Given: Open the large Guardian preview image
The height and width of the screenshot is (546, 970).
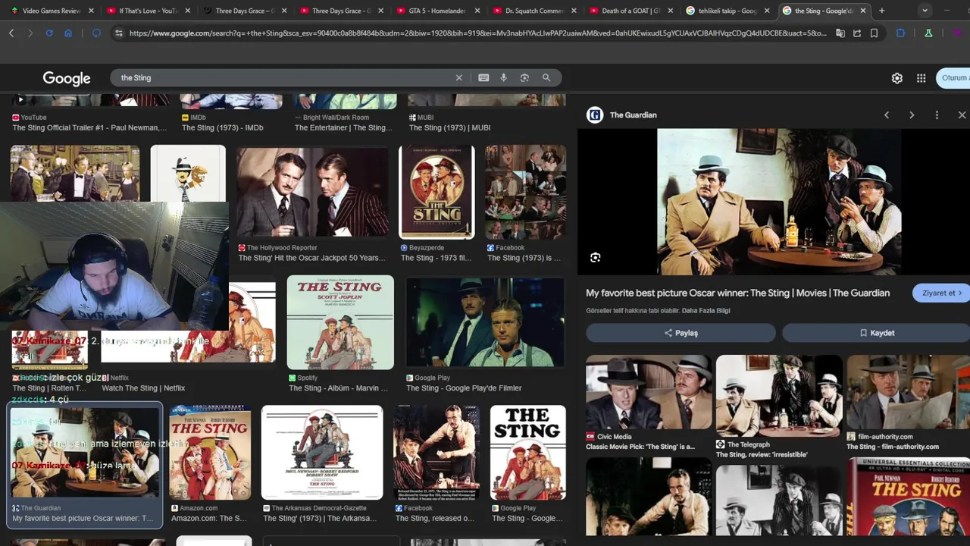Looking at the screenshot, I should tap(779, 202).
